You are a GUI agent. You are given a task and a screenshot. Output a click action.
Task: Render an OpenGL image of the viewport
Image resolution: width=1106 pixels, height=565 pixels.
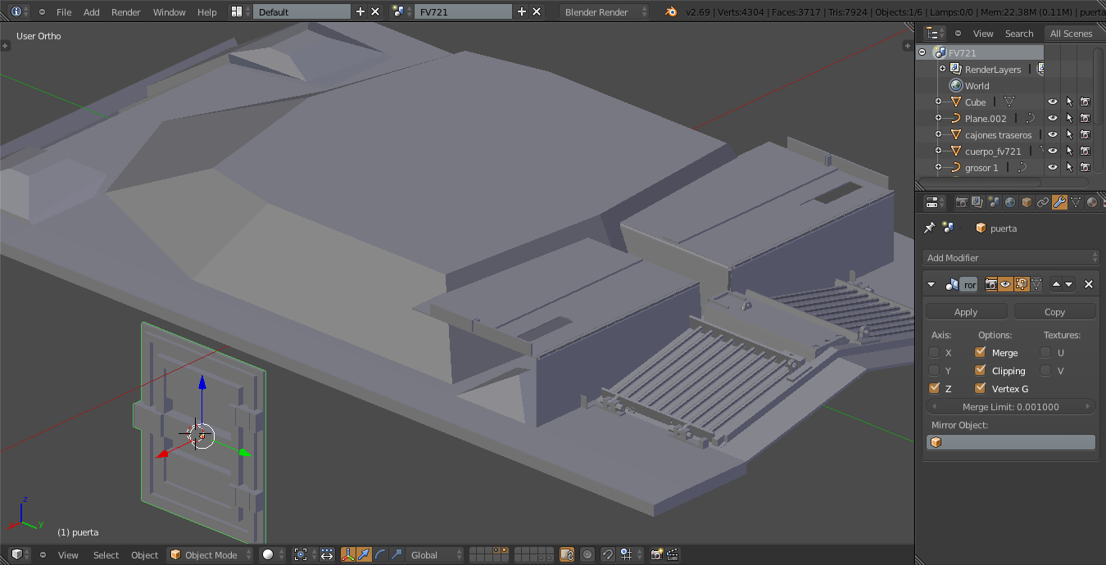click(656, 554)
